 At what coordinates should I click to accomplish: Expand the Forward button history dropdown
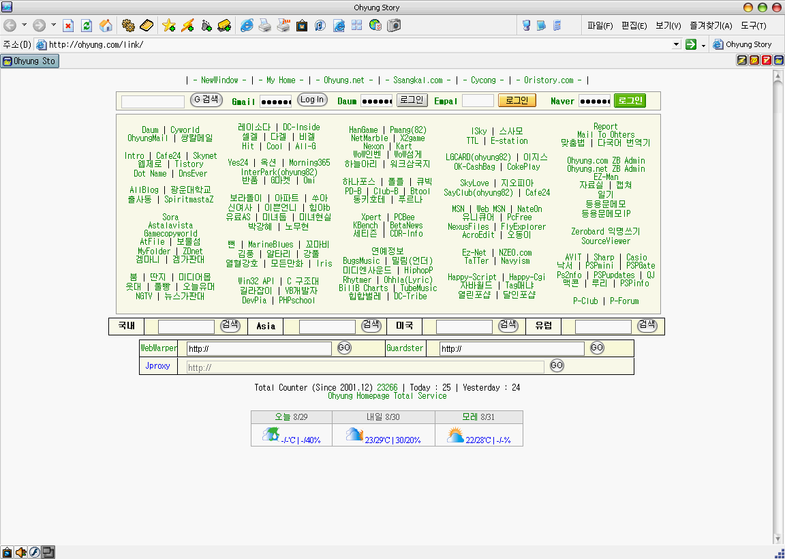coord(53,25)
